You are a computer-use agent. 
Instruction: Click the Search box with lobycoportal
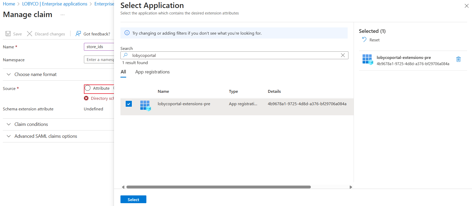pos(234,55)
